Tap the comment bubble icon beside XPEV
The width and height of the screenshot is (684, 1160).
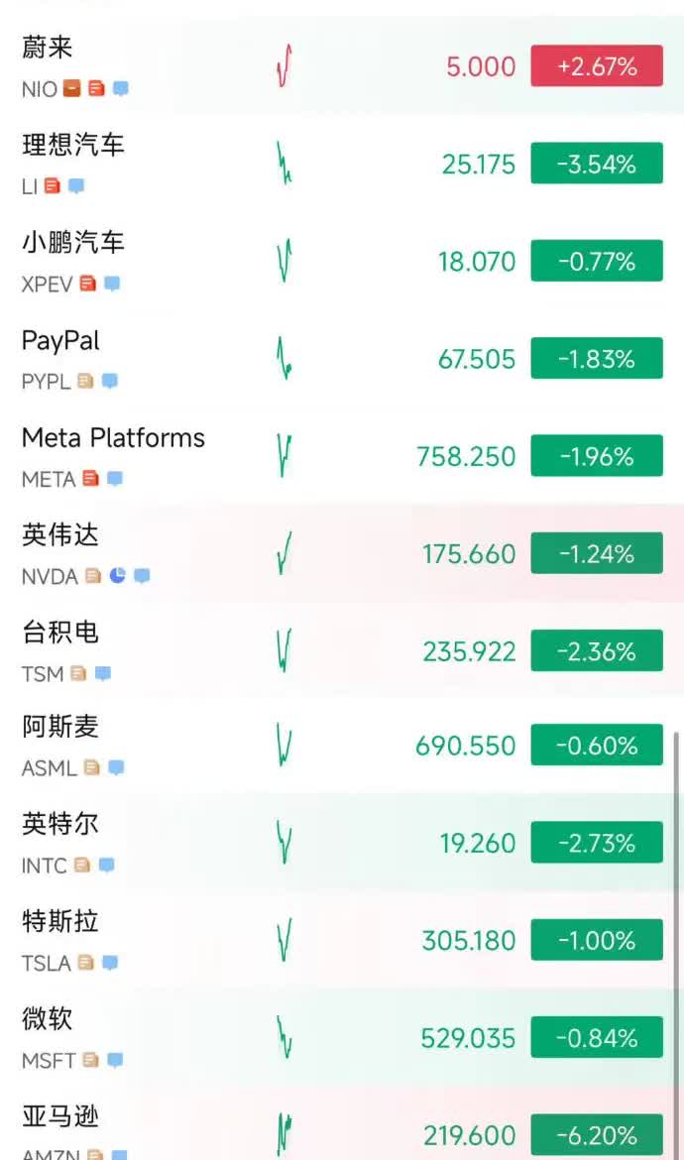coord(112,284)
